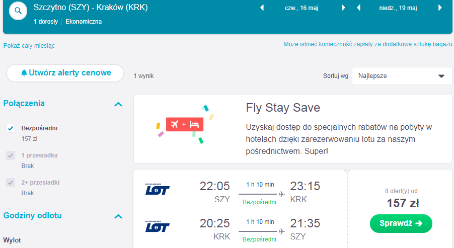Collapse the Godziny odlotu section
454x248 pixels.
118,216
